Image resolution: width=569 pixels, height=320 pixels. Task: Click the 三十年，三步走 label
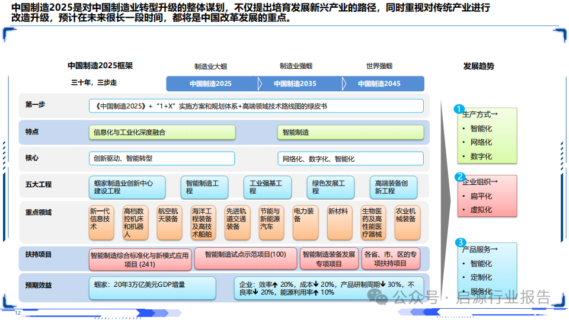pos(94,83)
